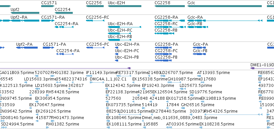The image size is (274, 129).
Task: Select transcript CG2254-RA
Action: [67, 24]
